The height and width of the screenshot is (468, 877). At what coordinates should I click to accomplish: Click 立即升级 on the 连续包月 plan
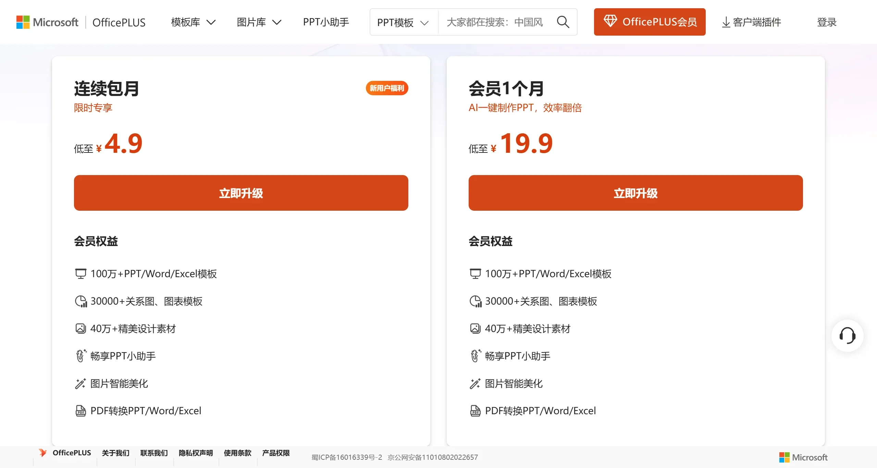pos(241,193)
